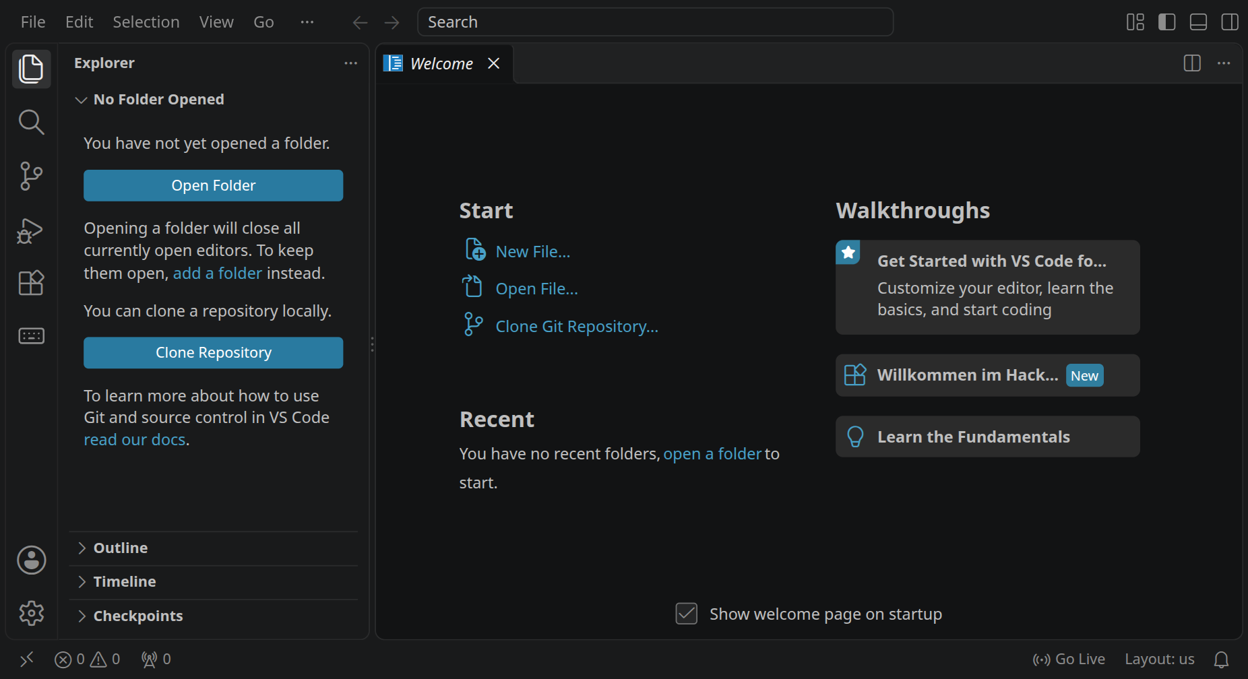Select the Welcome tab

(x=445, y=64)
